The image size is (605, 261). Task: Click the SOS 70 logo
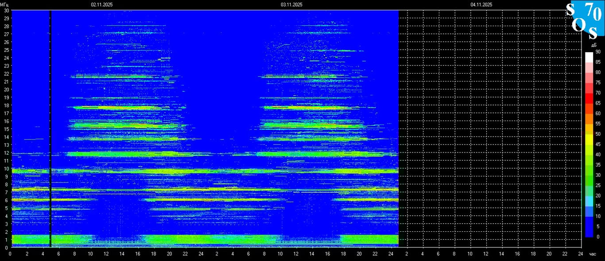[x=585, y=20]
